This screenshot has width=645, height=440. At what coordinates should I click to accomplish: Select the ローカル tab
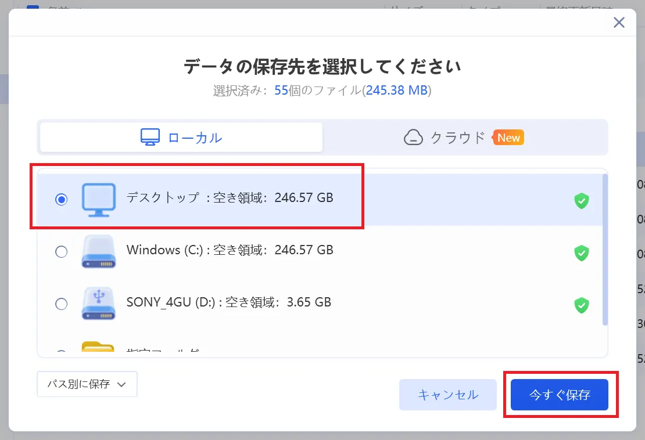(x=180, y=137)
